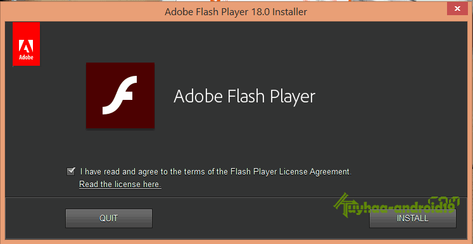Screen dimensions: 473x244
Task: Click the QUIT button
Action: (109, 218)
